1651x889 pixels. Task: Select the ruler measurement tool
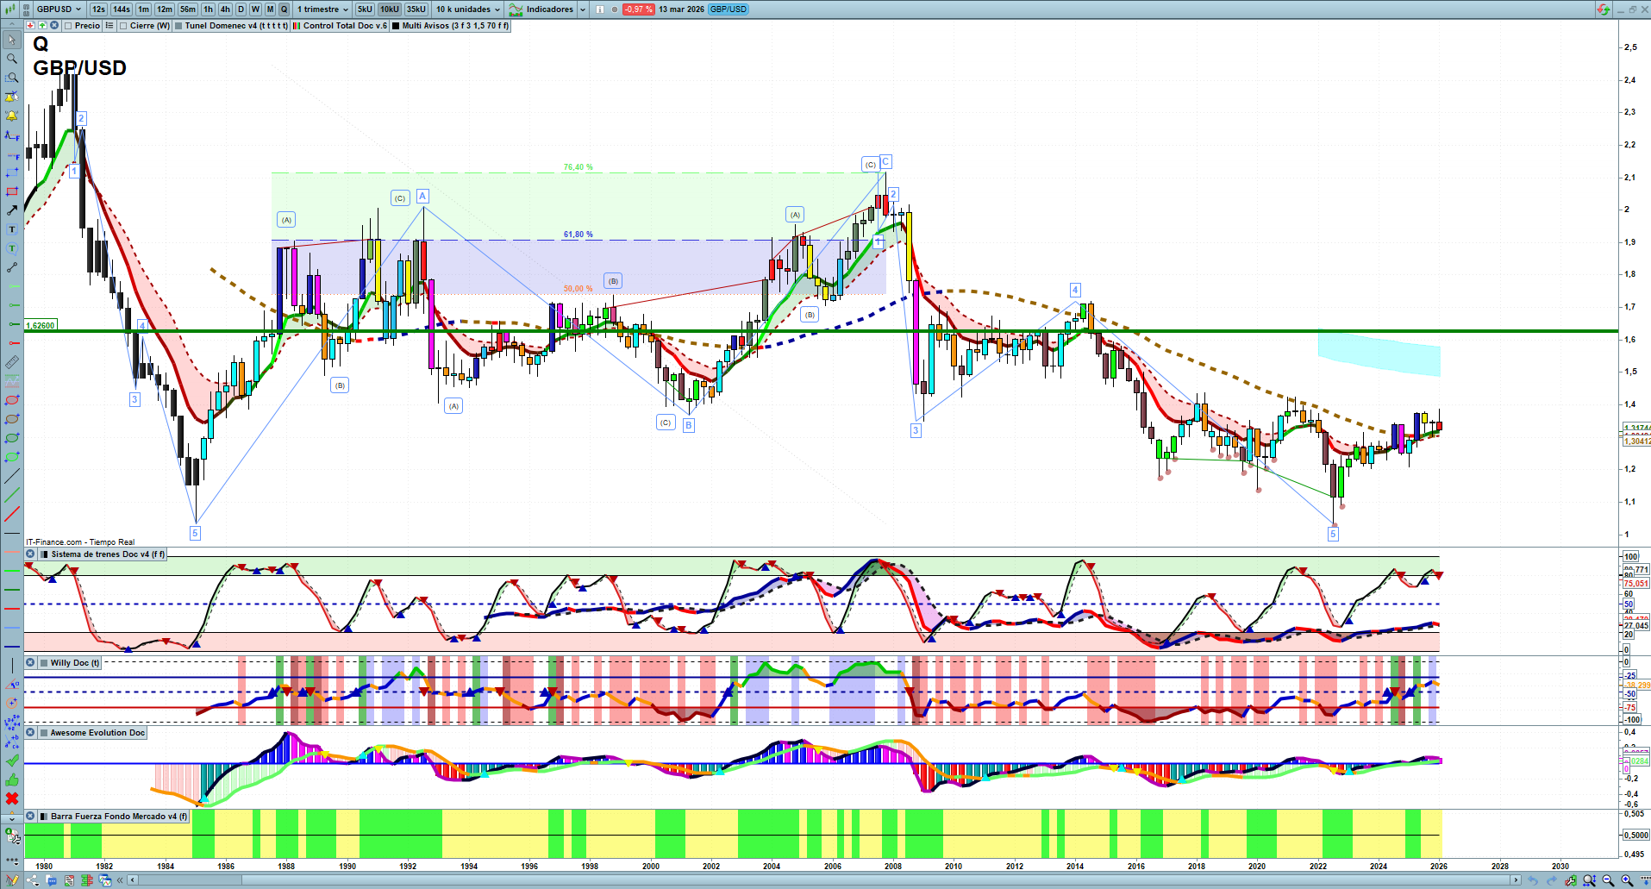[x=12, y=362]
